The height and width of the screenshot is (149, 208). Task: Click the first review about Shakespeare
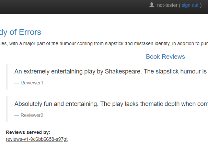pyautogui.click(x=111, y=71)
